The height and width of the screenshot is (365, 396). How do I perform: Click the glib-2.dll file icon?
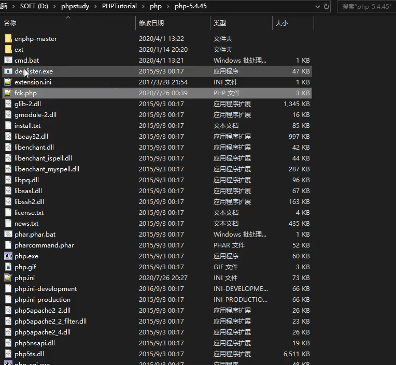8,104
